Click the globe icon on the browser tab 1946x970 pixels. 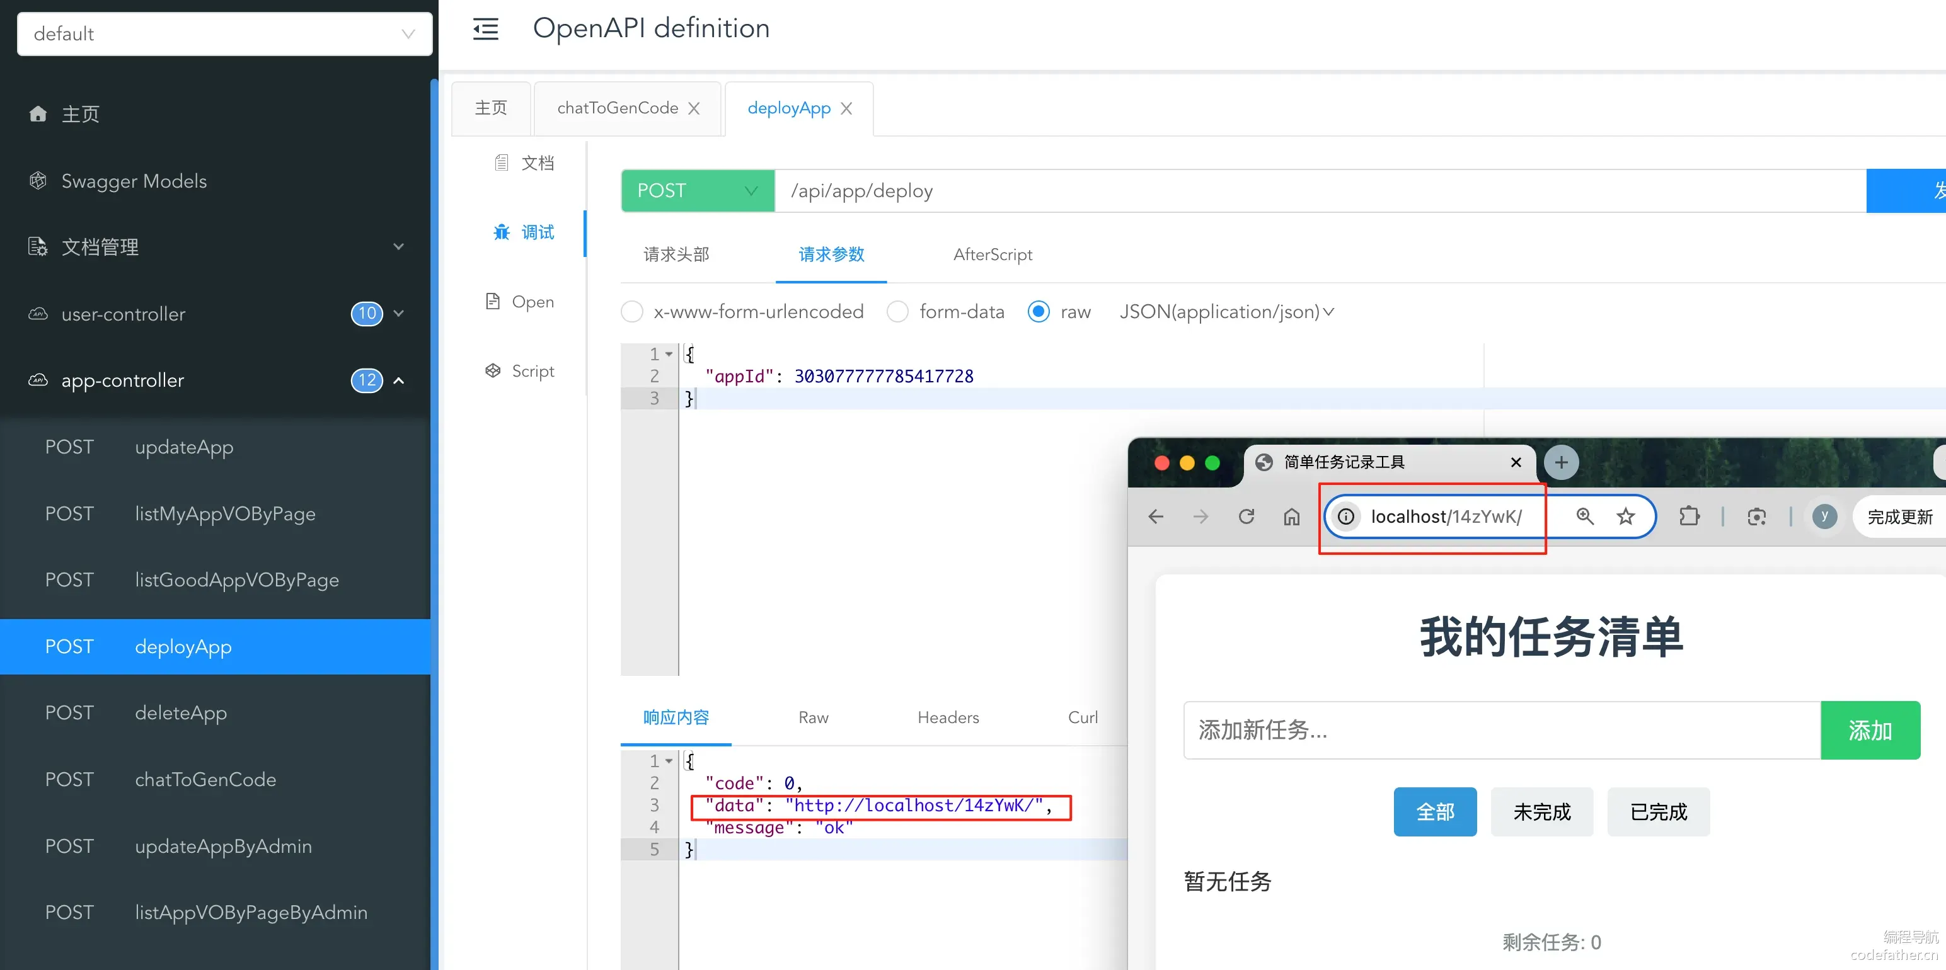pyautogui.click(x=1264, y=462)
